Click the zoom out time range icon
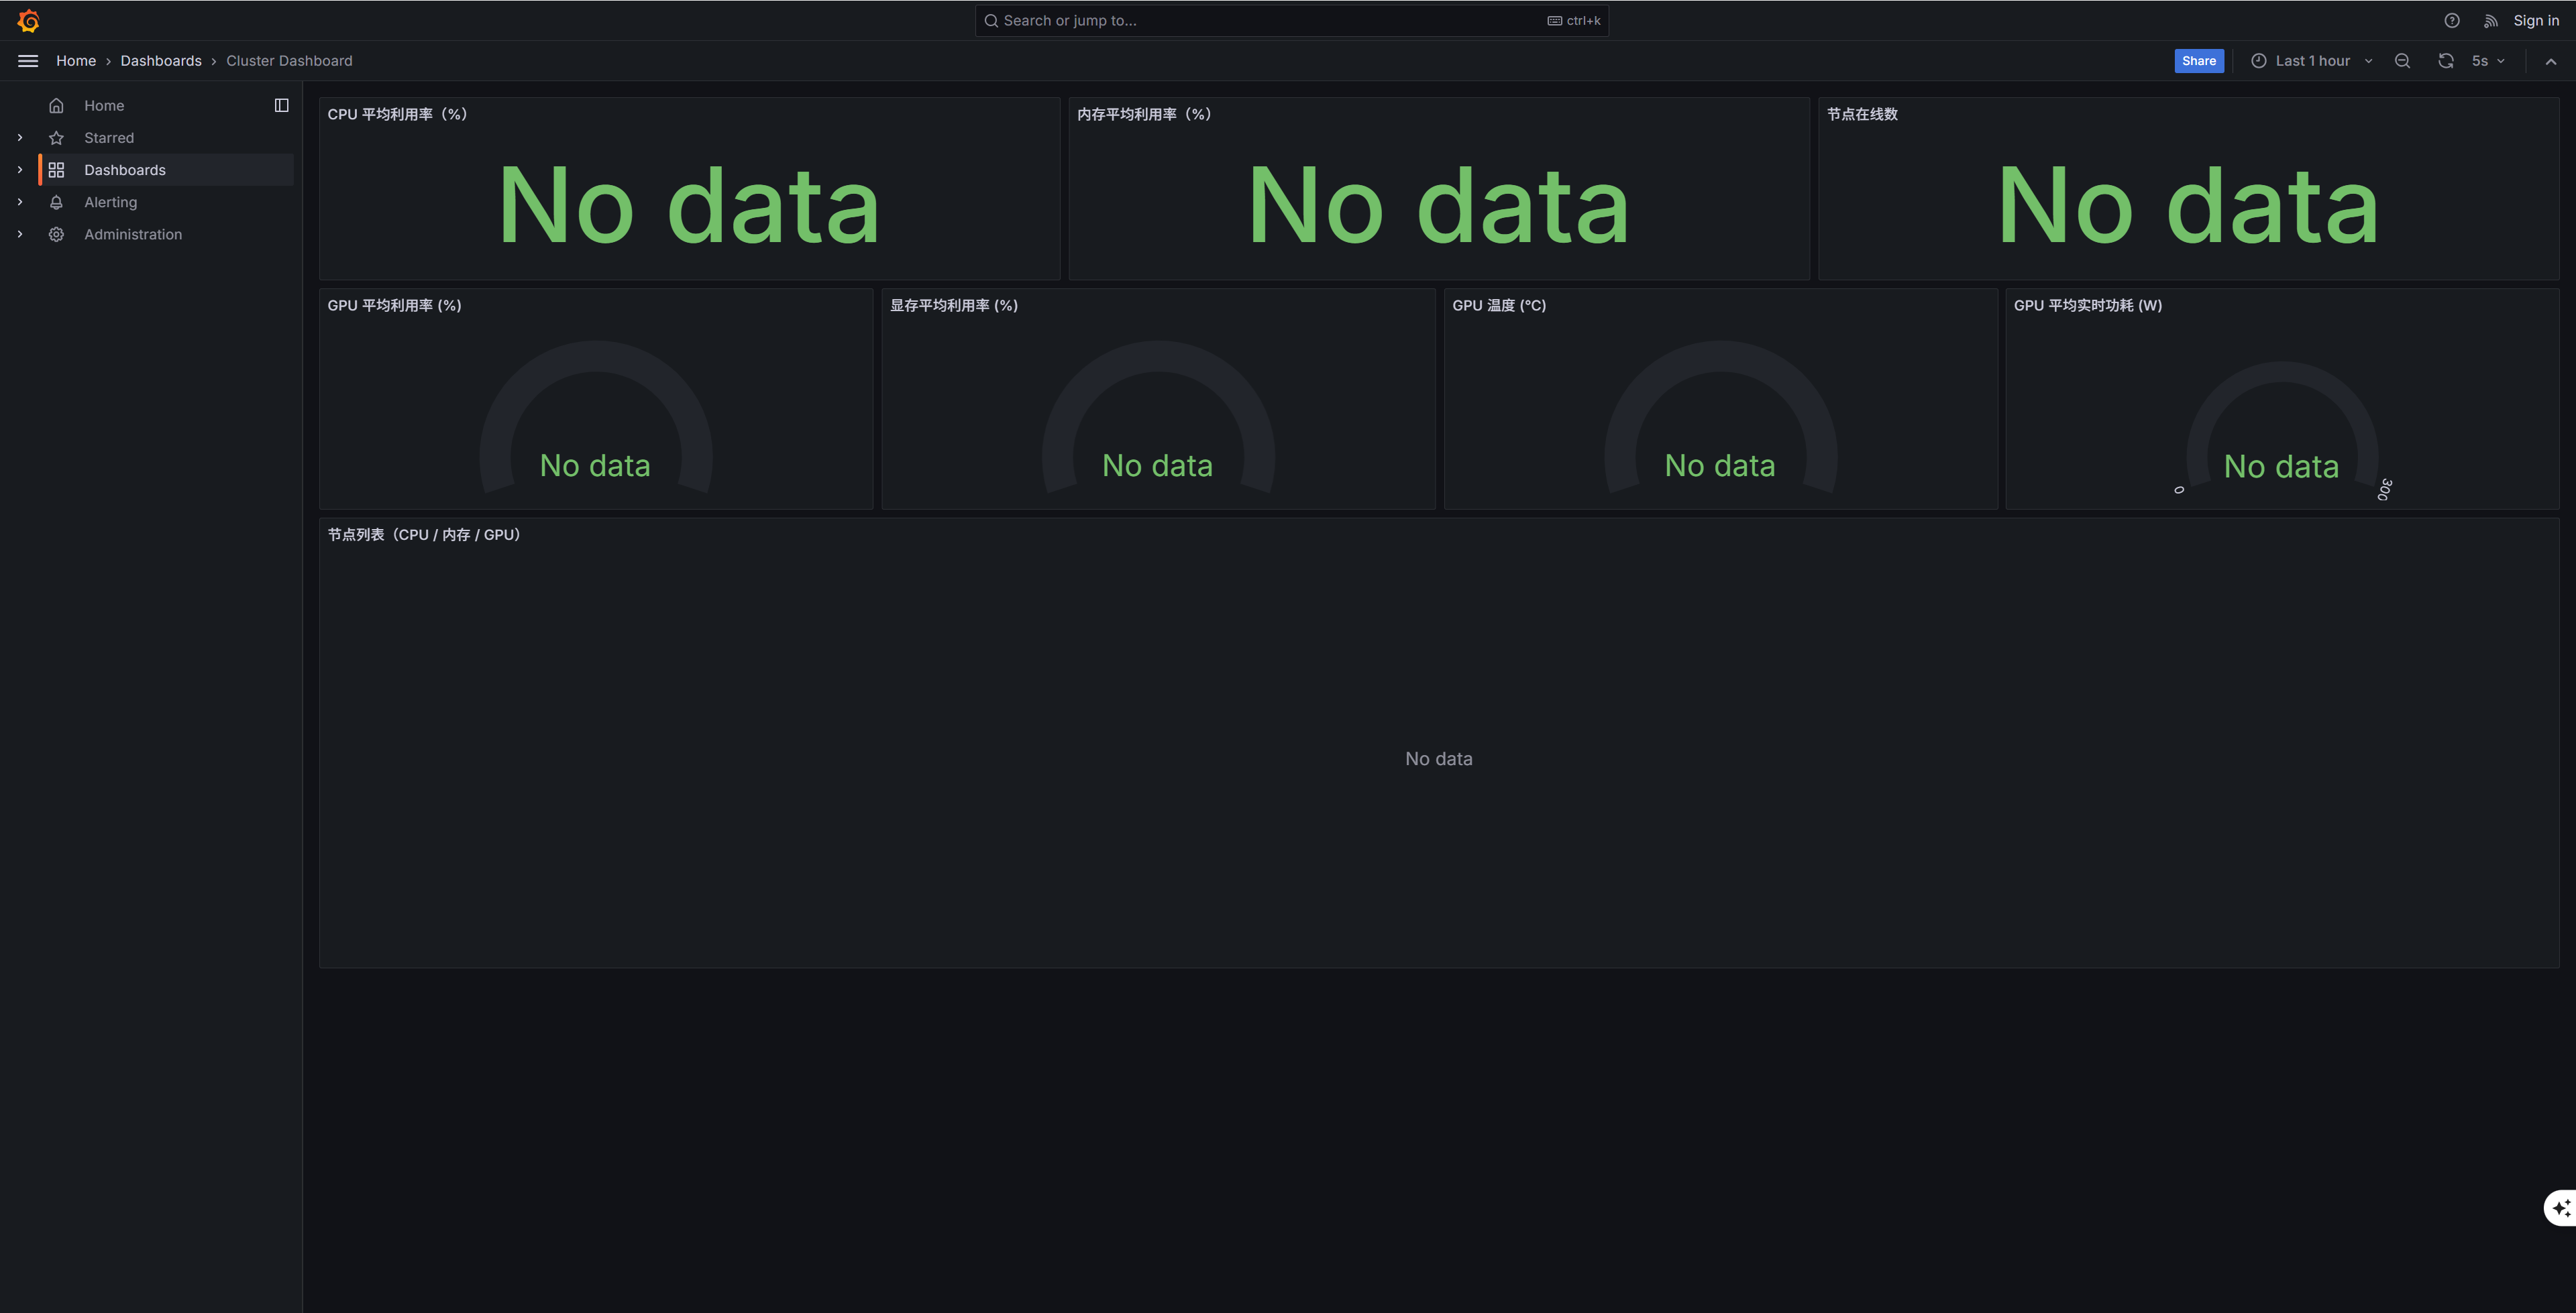This screenshot has height=1313, width=2576. (2402, 61)
